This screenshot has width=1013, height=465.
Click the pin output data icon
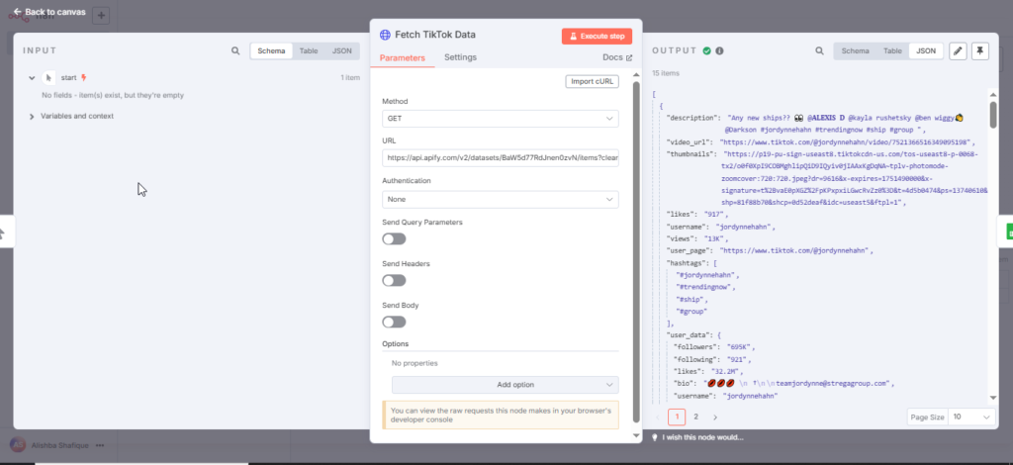[980, 51]
